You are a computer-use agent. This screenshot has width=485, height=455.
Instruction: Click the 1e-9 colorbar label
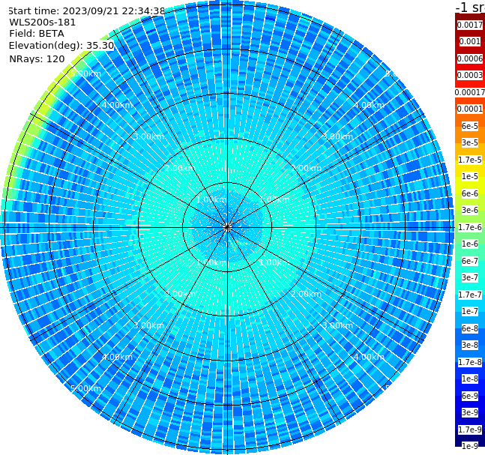(x=470, y=446)
